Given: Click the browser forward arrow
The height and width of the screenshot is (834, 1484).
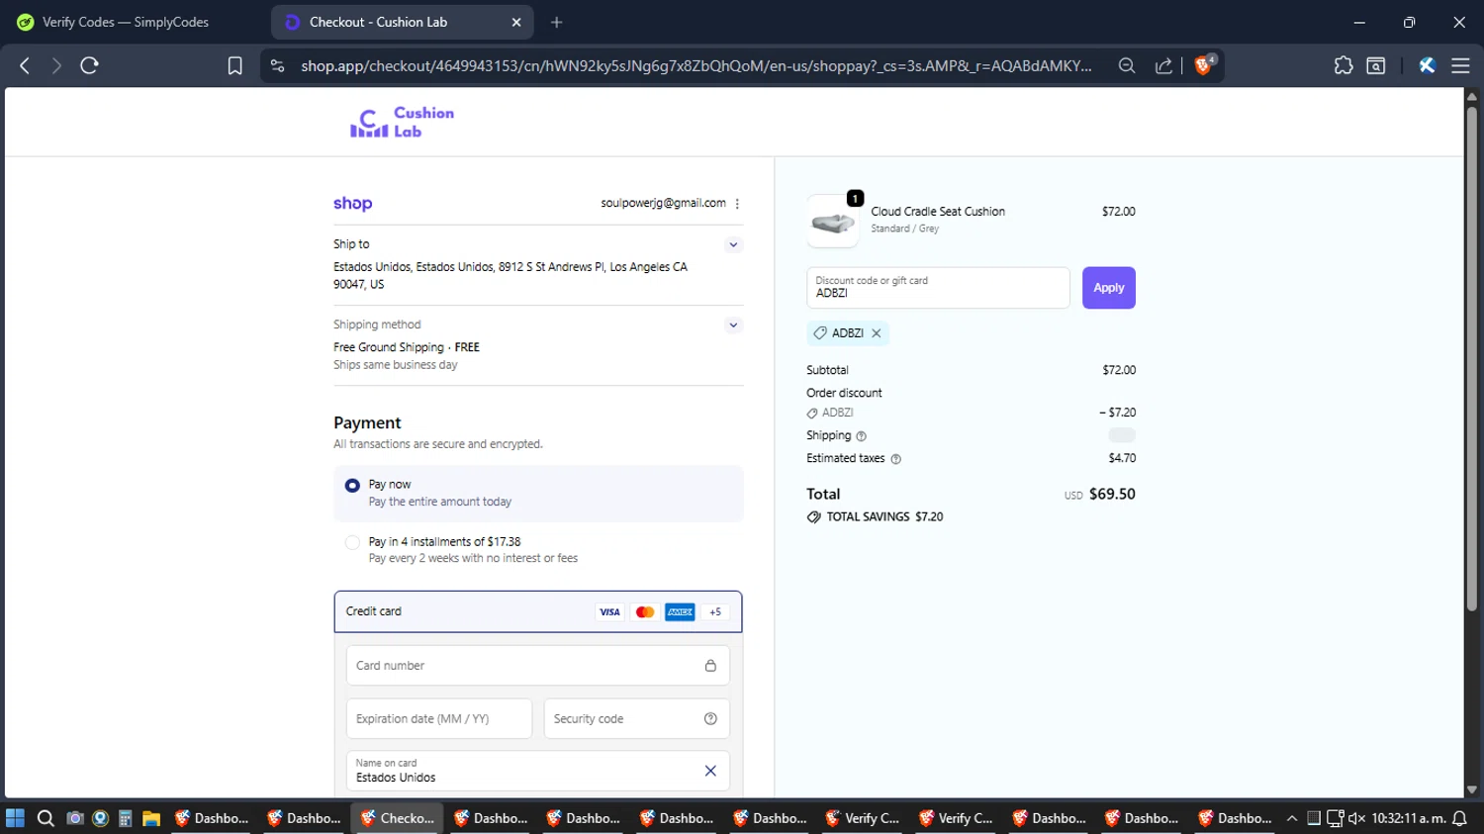Looking at the screenshot, I should 56,65.
